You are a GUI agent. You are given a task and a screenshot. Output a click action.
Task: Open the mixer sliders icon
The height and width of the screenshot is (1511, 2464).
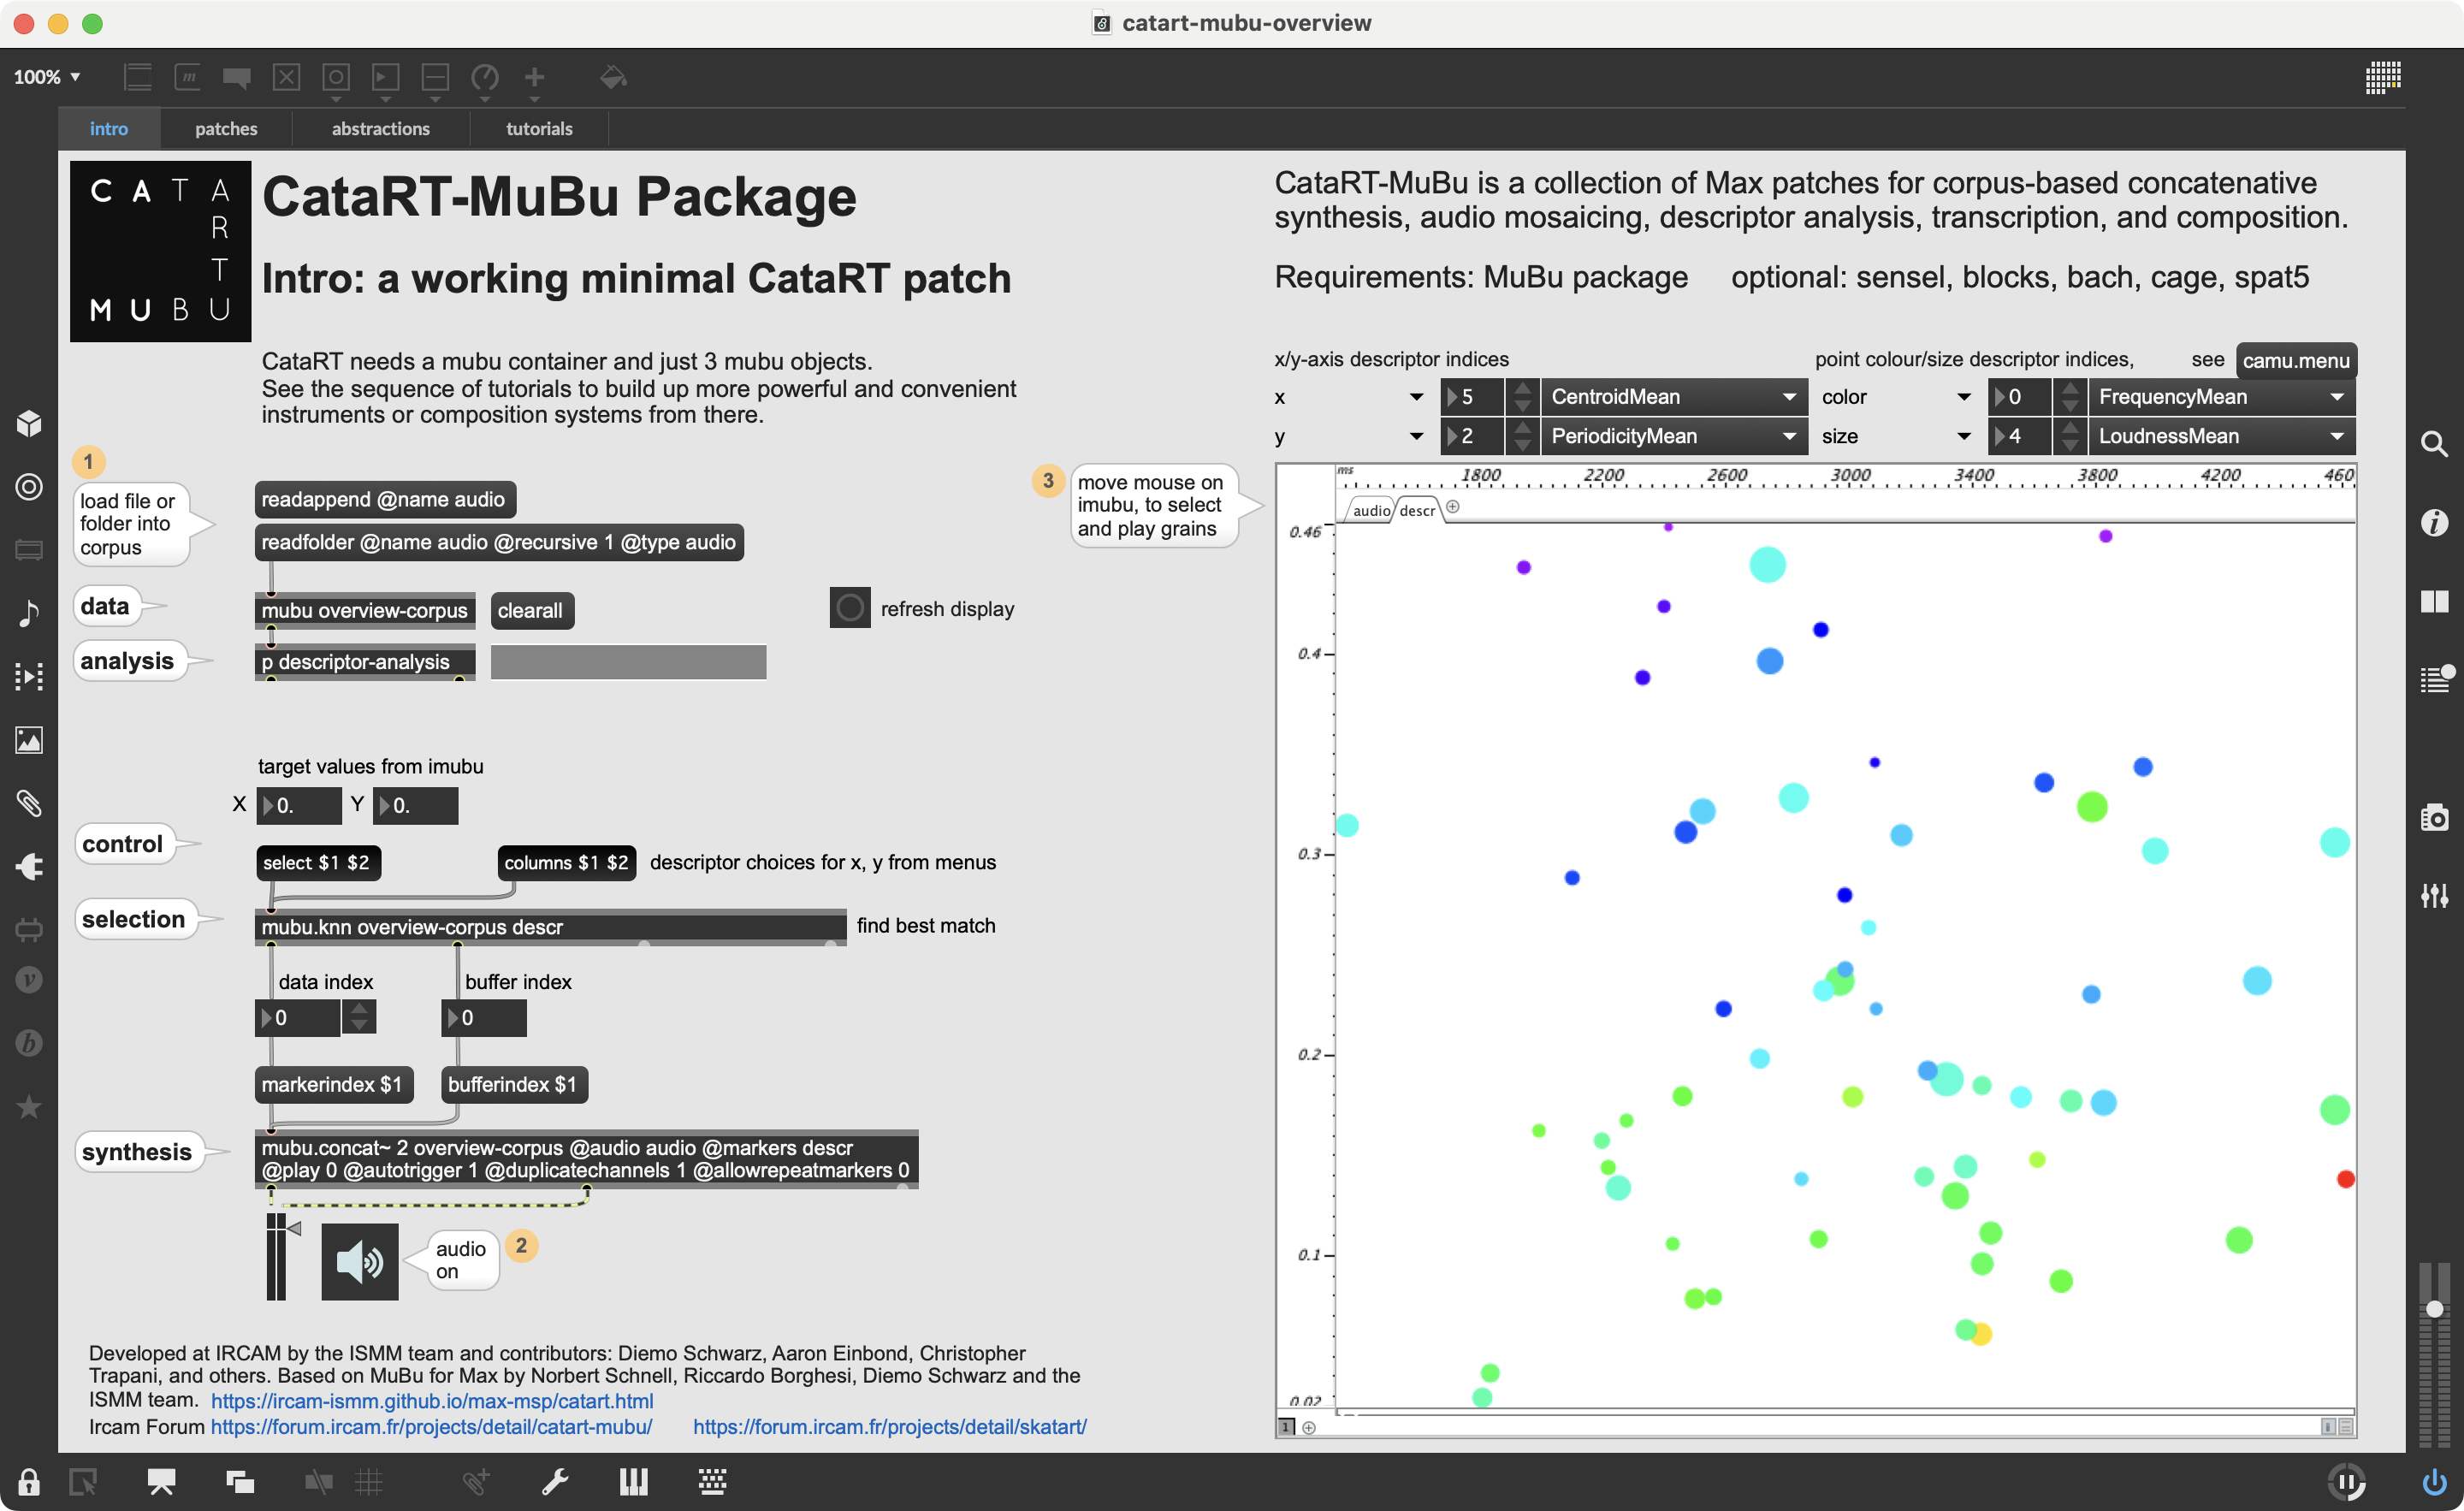(2435, 895)
